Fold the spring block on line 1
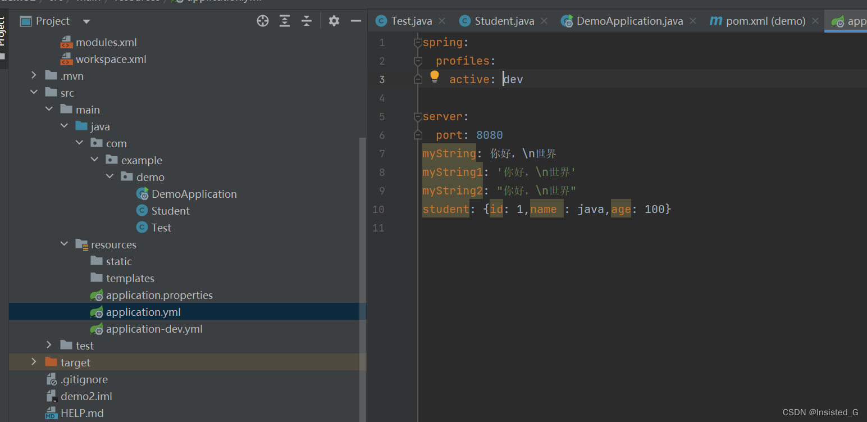The image size is (867, 422). tap(417, 42)
